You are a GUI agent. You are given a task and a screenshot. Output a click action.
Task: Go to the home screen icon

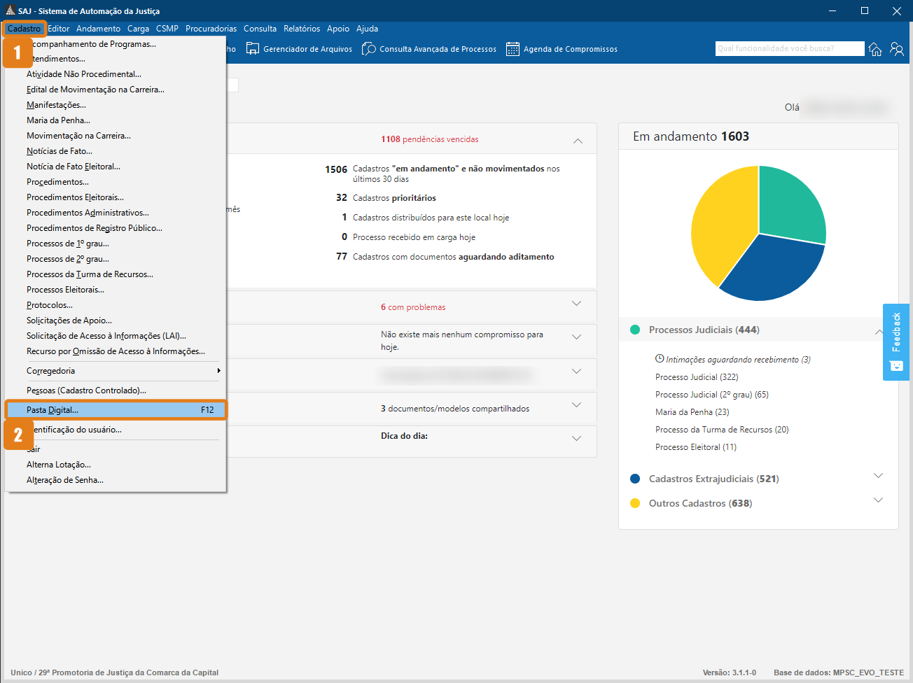[875, 49]
